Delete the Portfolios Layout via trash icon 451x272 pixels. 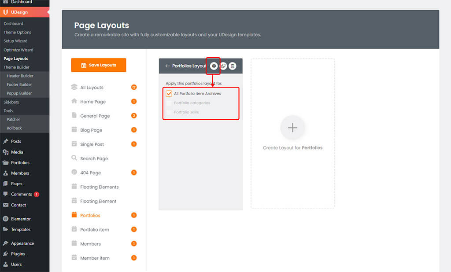coord(233,66)
